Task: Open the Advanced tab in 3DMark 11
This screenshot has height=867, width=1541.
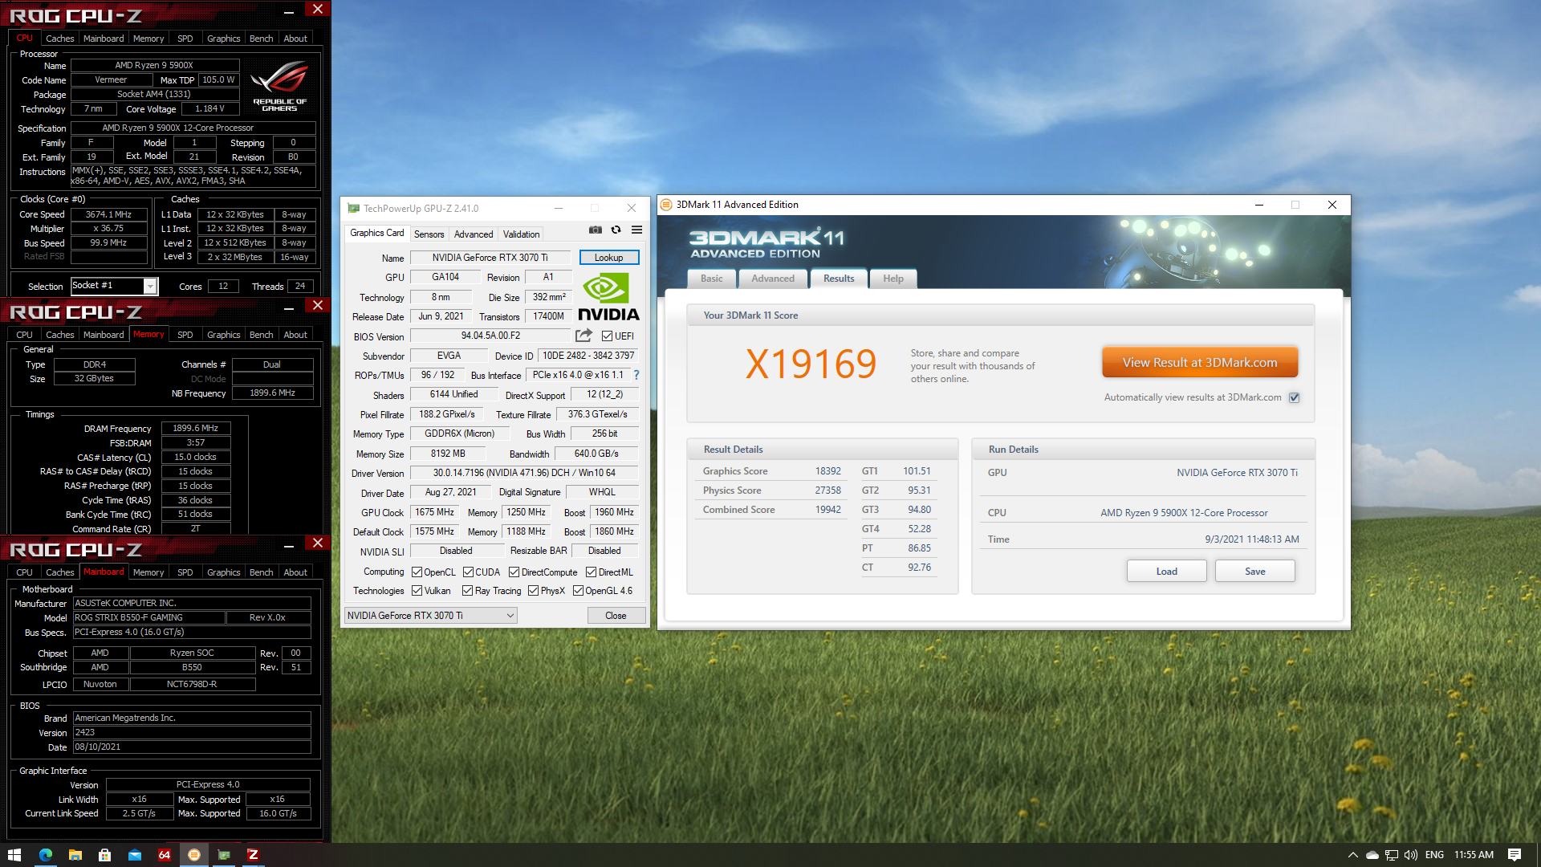Action: point(773,279)
